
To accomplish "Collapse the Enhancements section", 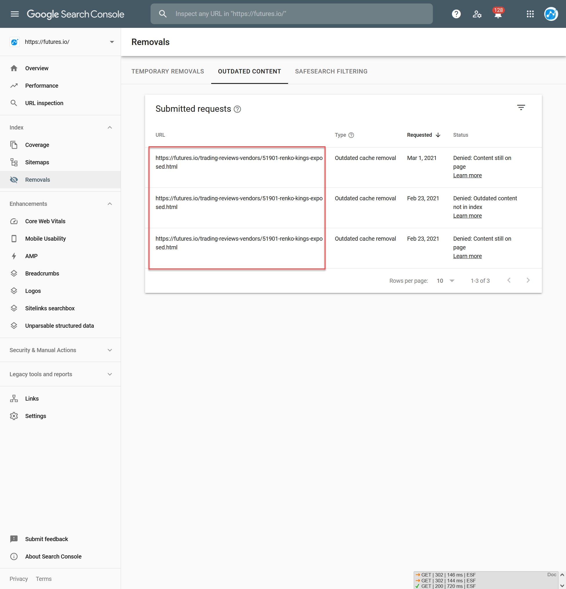I will coord(110,204).
